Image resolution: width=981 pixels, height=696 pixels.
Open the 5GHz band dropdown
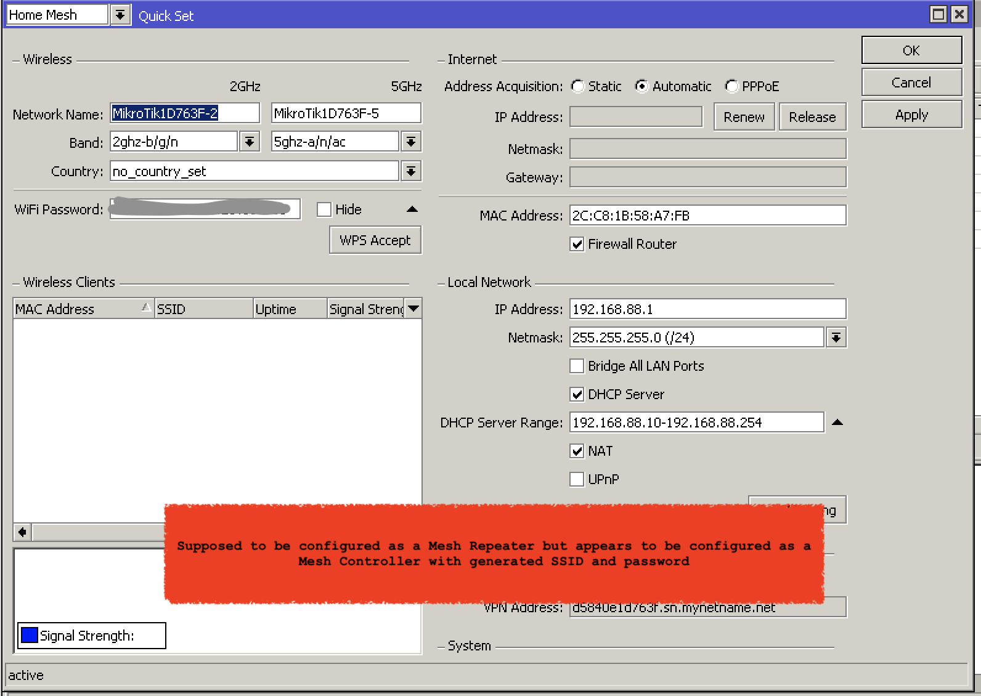pos(411,142)
